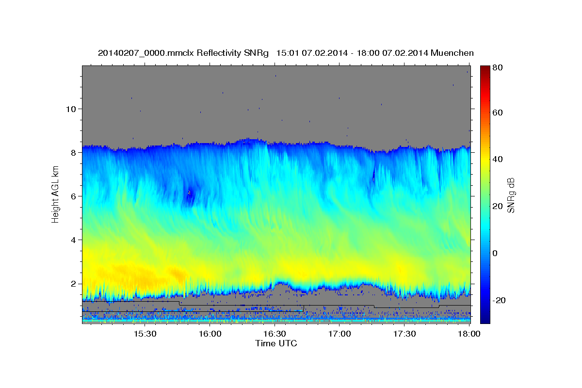582x388 pixels.
Task: Click the '16:30' time axis label
Action: (x=275, y=334)
